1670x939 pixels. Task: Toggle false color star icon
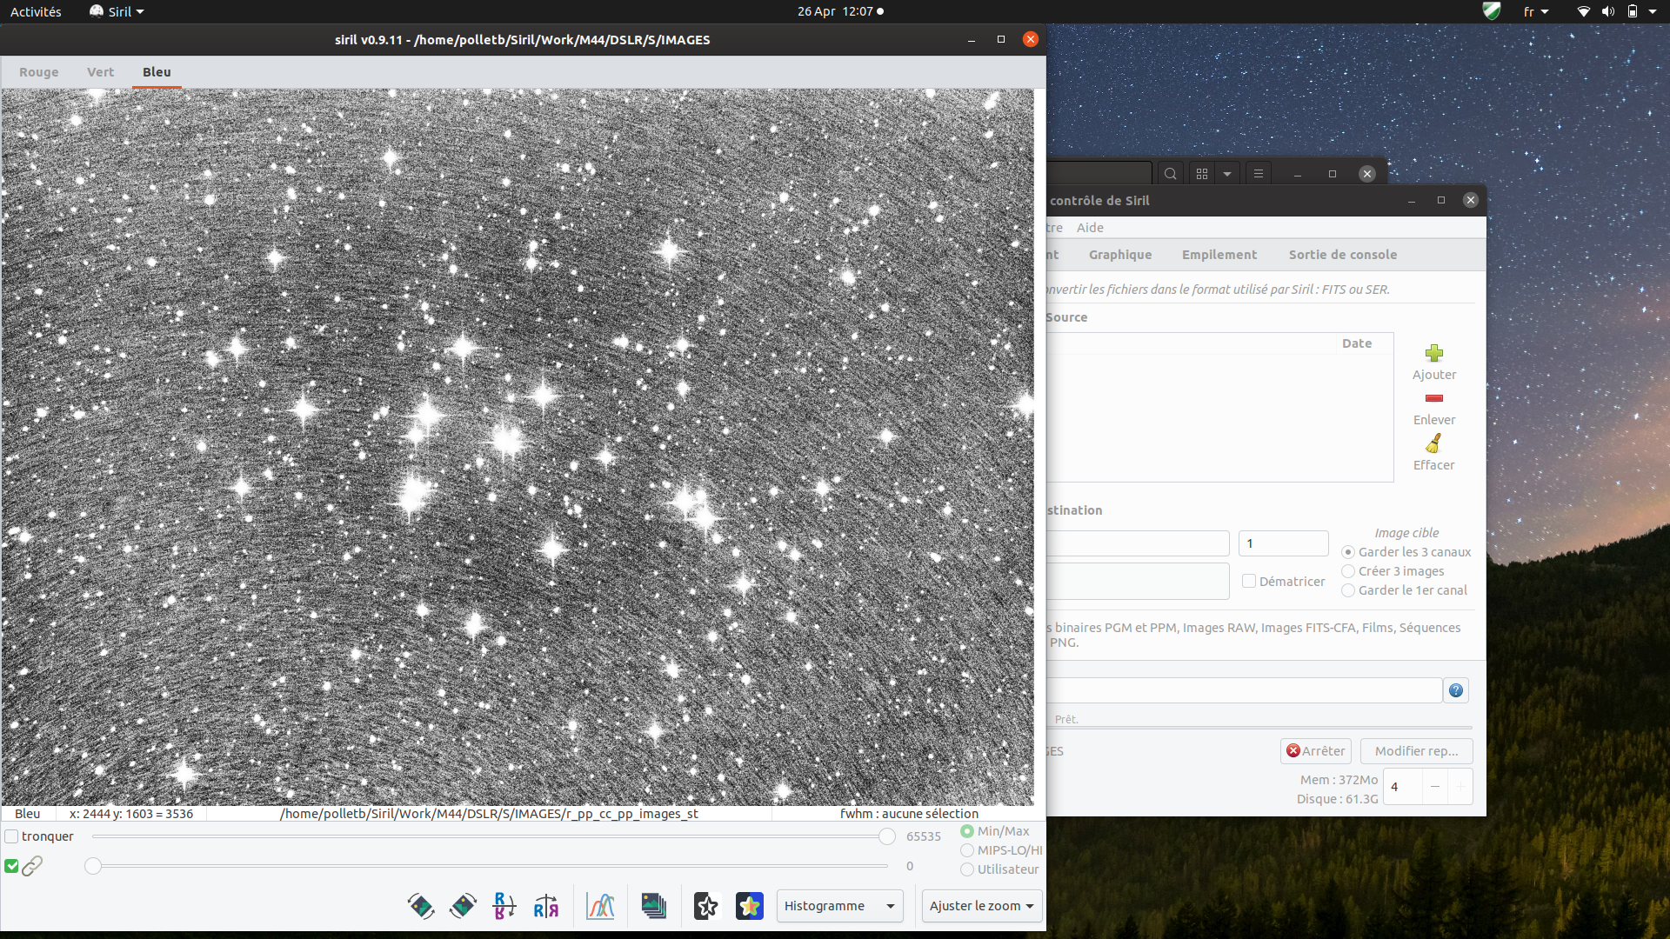749,906
